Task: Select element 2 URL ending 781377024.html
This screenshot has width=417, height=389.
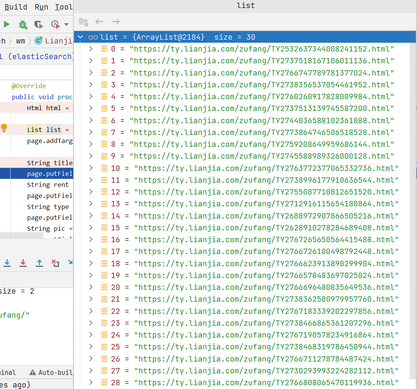Action: 262,73
